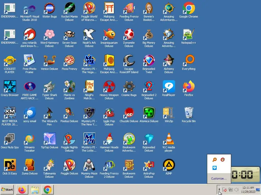Select the Bejeweled Twist icon

(149, 64)
